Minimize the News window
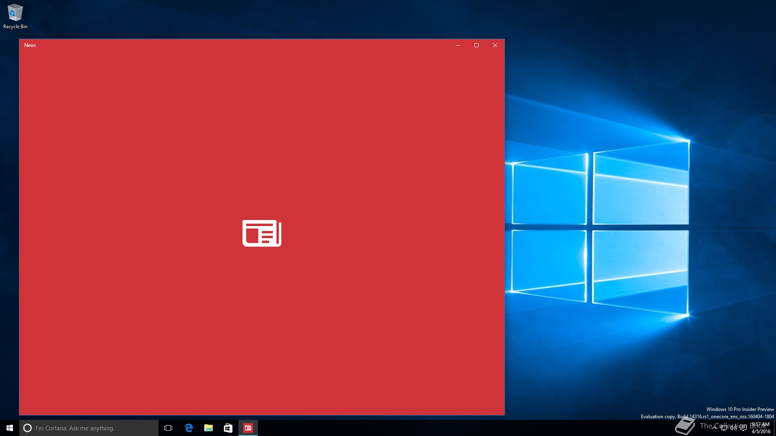The image size is (776, 436). [x=458, y=45]
